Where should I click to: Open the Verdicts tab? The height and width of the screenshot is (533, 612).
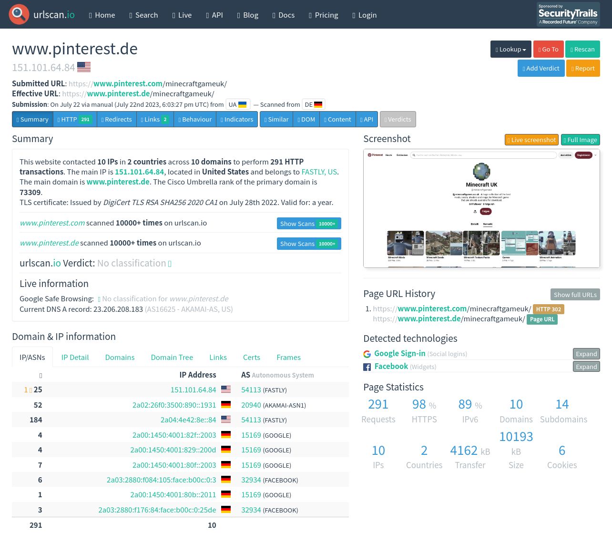398,119
